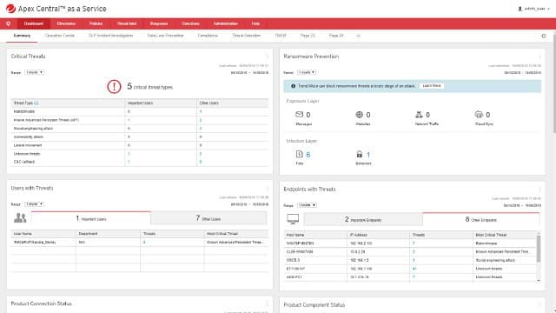Click the red critical threat warning icon
The image size is (556, 313).
coord(114,86)
